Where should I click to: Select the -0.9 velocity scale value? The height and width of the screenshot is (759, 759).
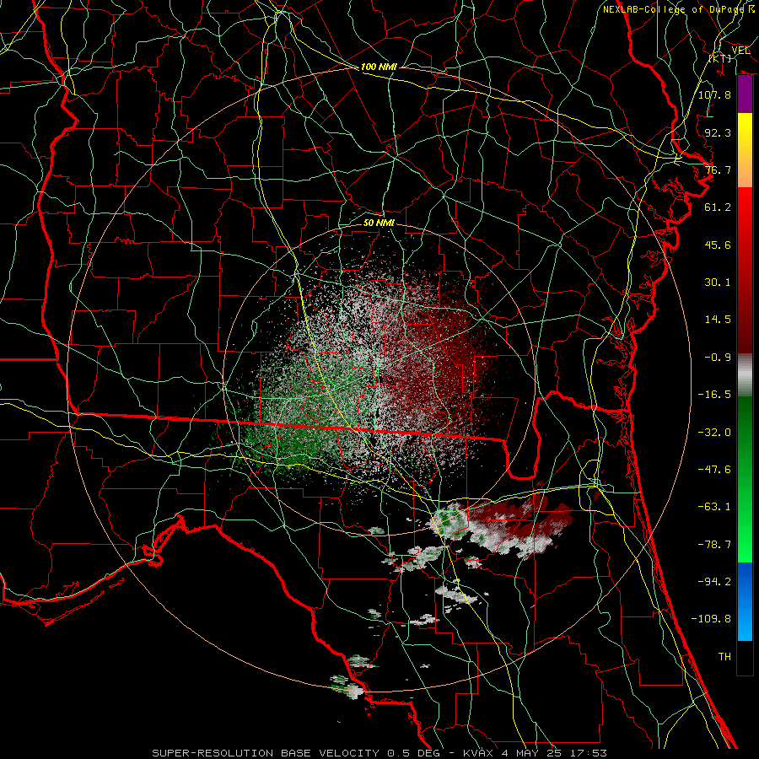click(x=718, y=358)
